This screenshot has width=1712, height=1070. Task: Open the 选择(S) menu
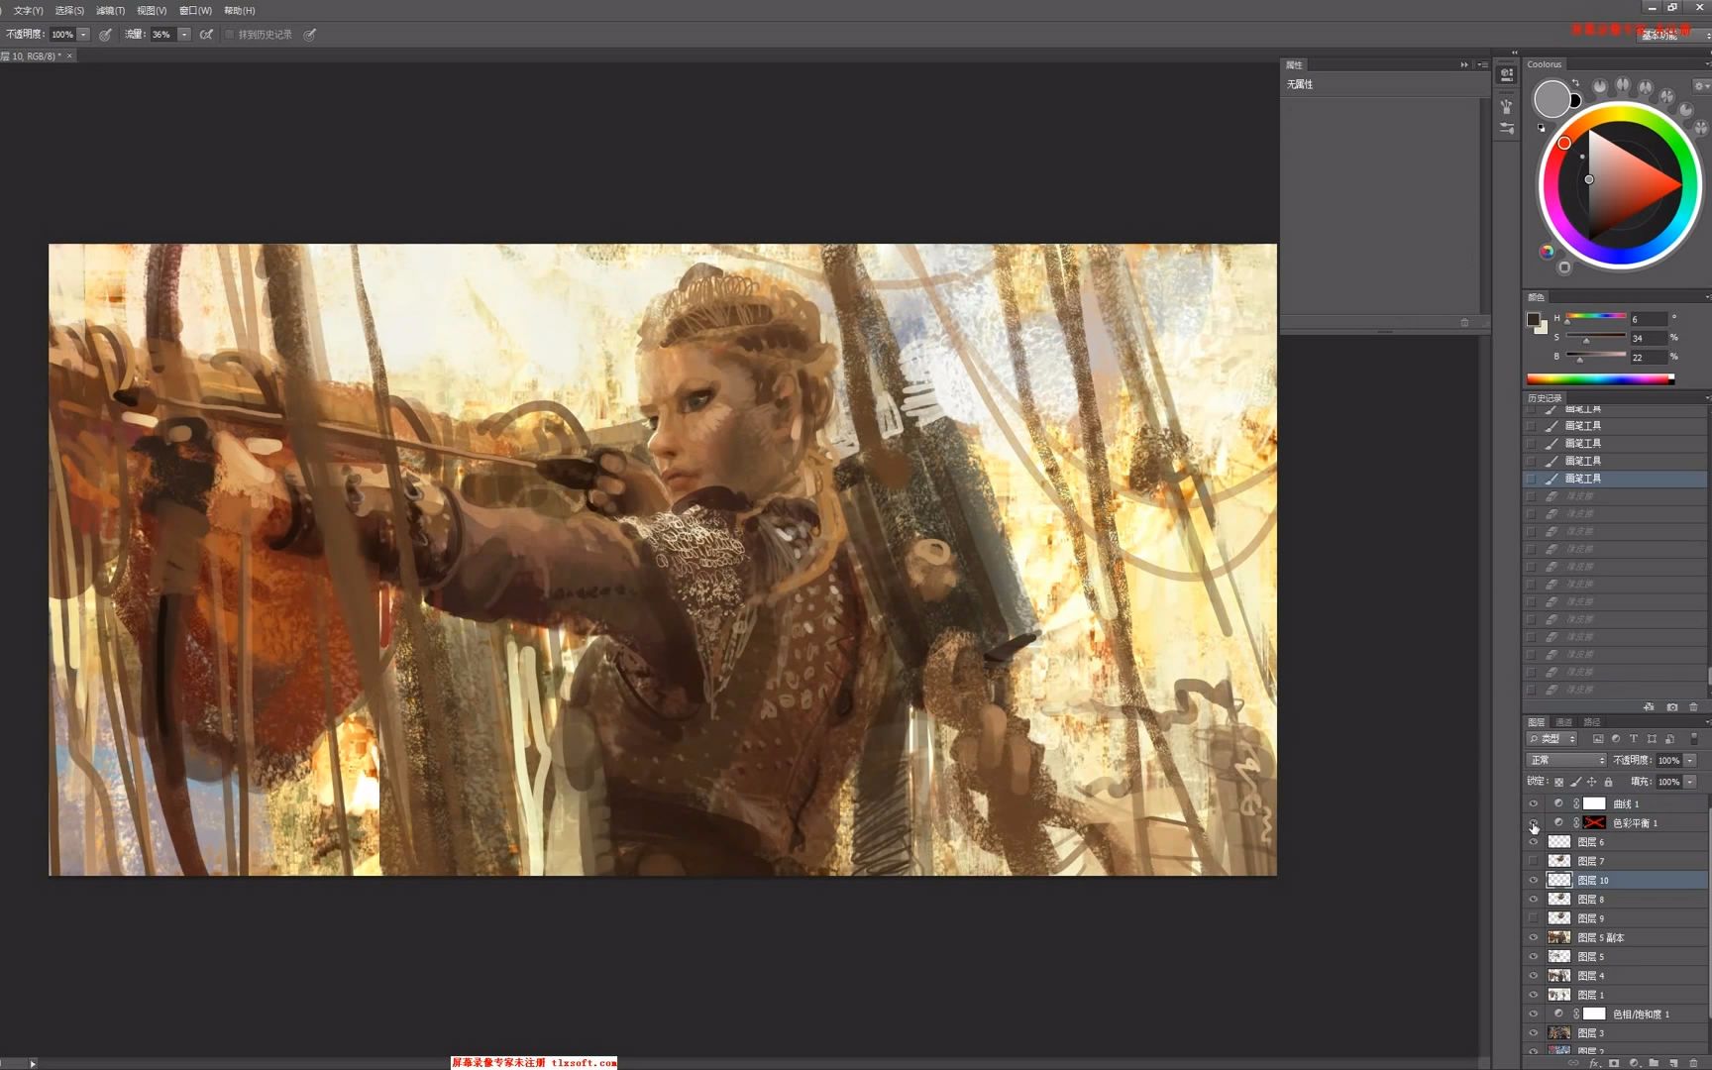click(69, 10)
